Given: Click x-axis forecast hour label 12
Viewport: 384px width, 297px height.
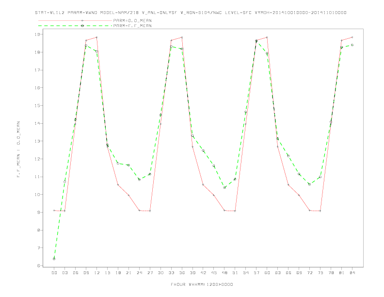Looking at the screenshot, I should pos(97,273).
